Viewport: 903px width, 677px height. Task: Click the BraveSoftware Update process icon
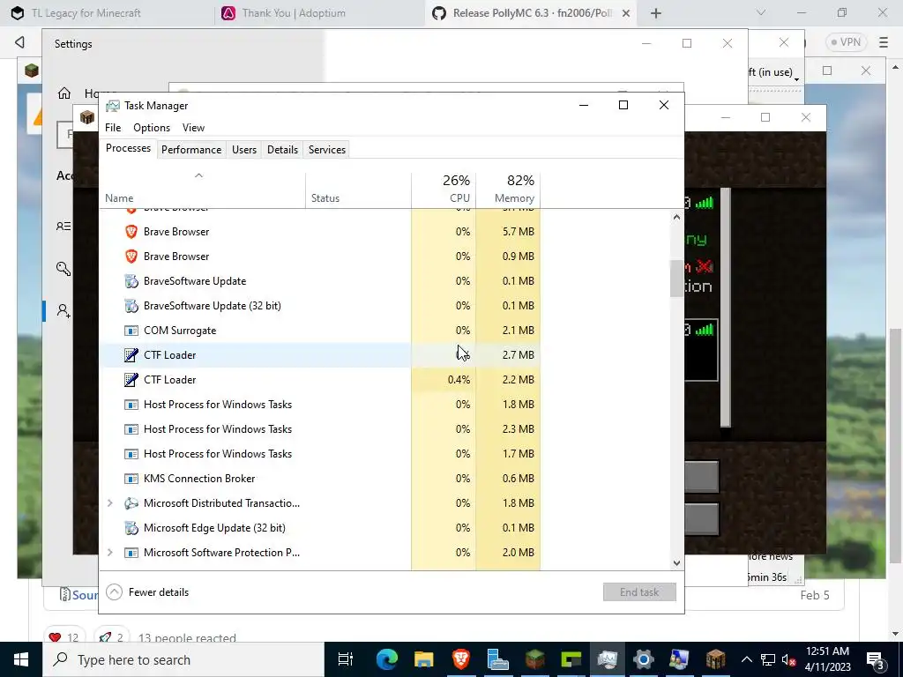click(x=131, y=281)
